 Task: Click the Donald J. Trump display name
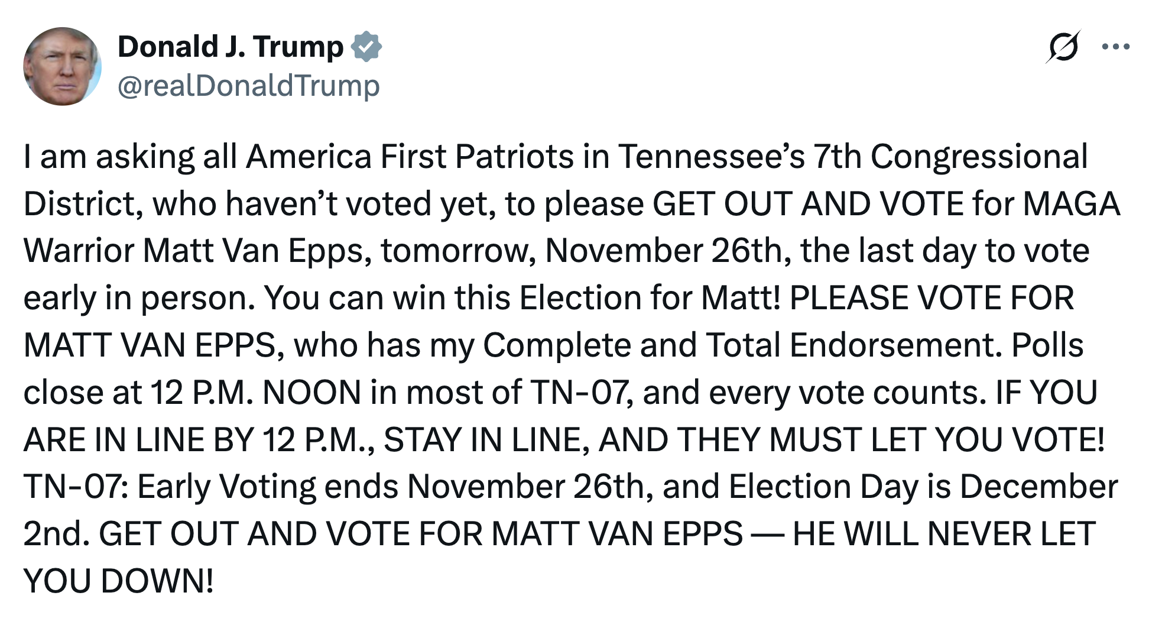click(231, 46)
